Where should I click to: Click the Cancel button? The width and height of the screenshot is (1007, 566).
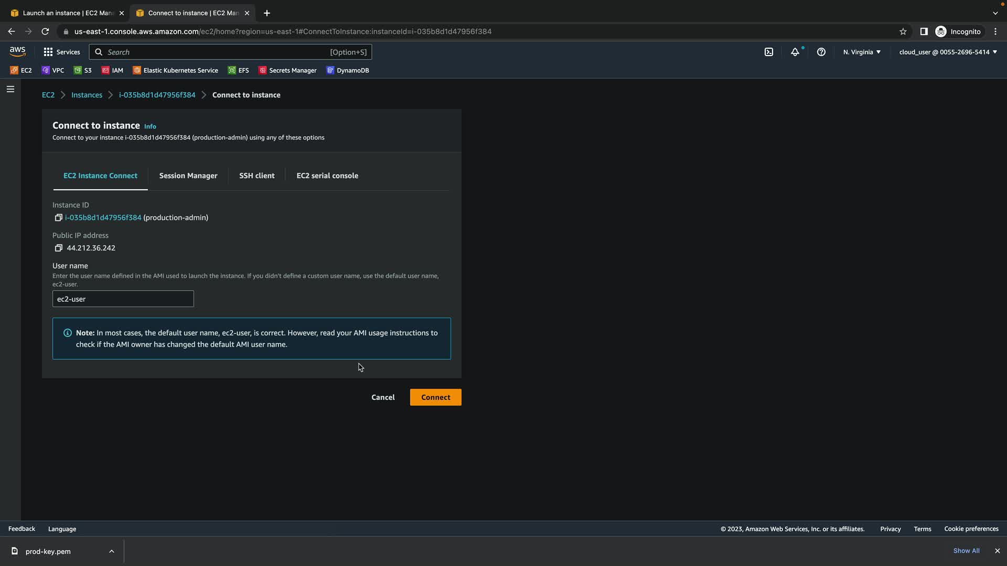382,397
